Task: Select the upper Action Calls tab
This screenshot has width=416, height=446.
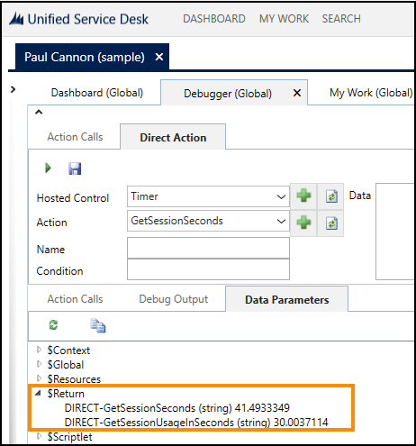Action: tap(75, 137)
